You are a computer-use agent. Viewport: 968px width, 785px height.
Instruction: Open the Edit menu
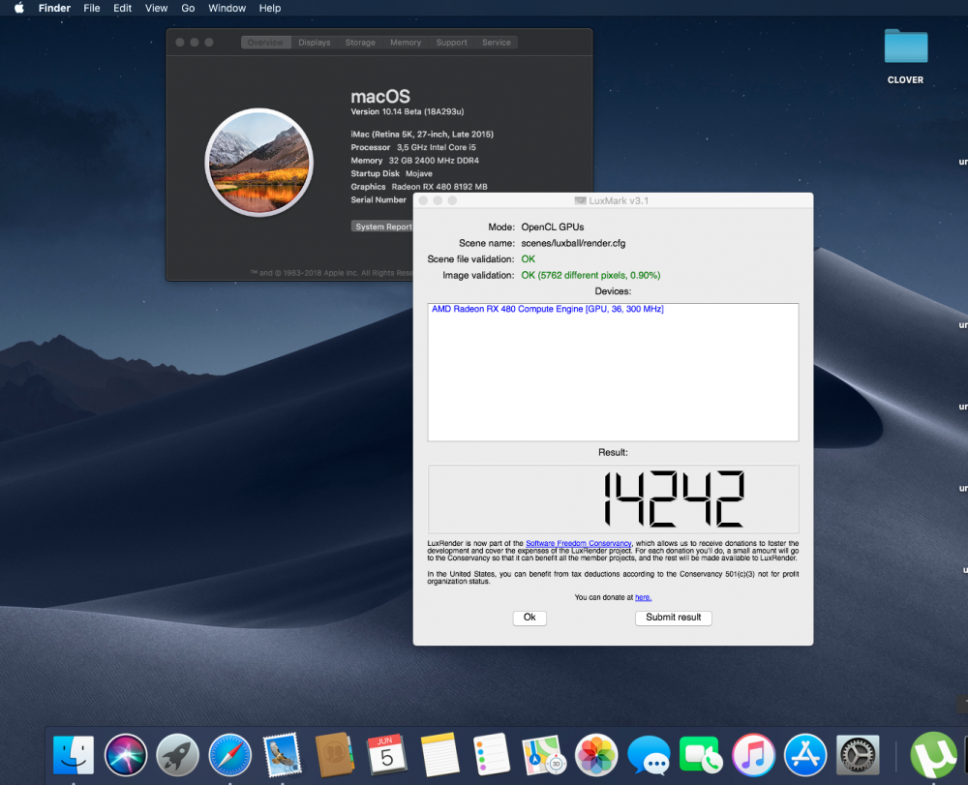point(122,8)
